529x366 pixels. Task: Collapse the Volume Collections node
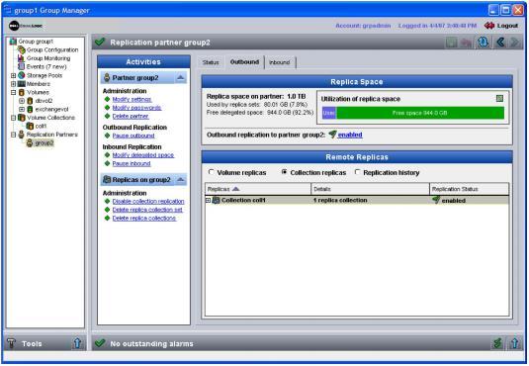(13, 118)
